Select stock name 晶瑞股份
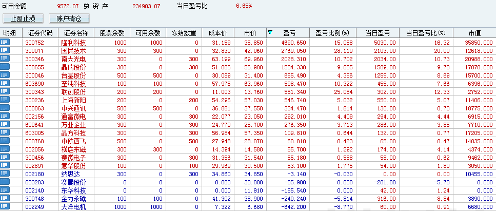Screen dimensions: 496x211 [73, 67]
